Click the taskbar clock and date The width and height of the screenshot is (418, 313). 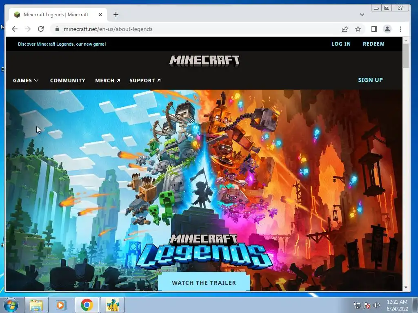click(397, 305)
